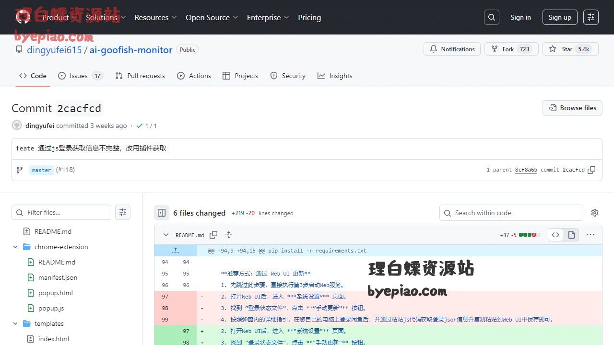Collapse the templates folder
The image size is (614, 345).
point(15,323)
